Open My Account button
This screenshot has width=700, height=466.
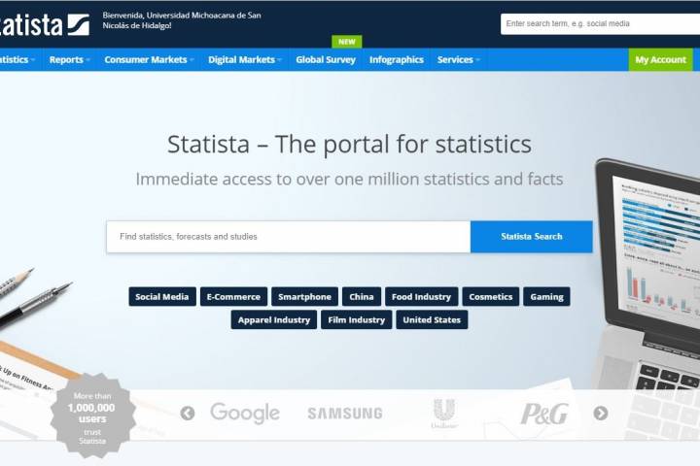661,60
